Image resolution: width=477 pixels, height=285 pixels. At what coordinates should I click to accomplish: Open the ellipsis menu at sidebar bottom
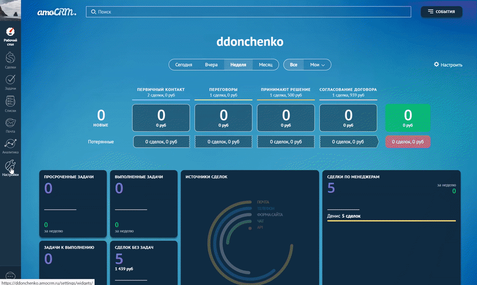(x=10, y=276)
